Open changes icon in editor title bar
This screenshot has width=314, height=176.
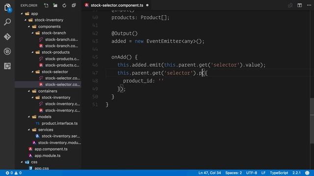(x=290, y=5)
